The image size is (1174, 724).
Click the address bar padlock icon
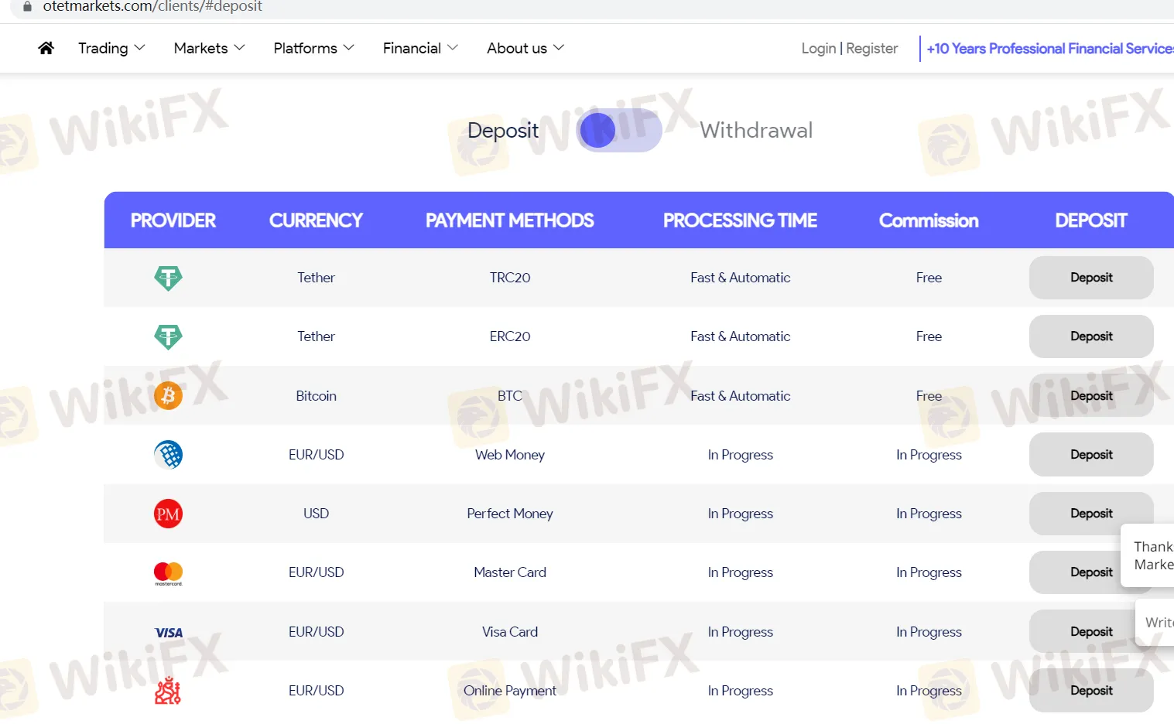(x=28, y=6)
